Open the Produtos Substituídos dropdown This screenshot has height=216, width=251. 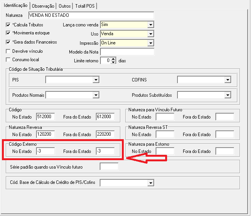click(228, 95)
